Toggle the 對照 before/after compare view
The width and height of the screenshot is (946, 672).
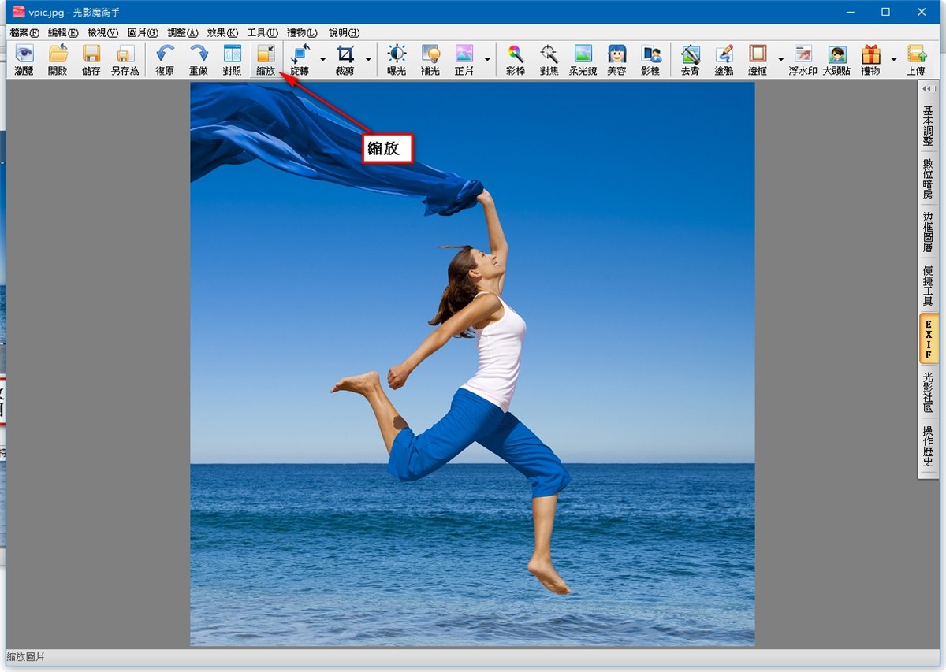[x=232, y=60]
